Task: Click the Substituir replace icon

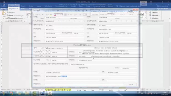Action: pos(150,15)
